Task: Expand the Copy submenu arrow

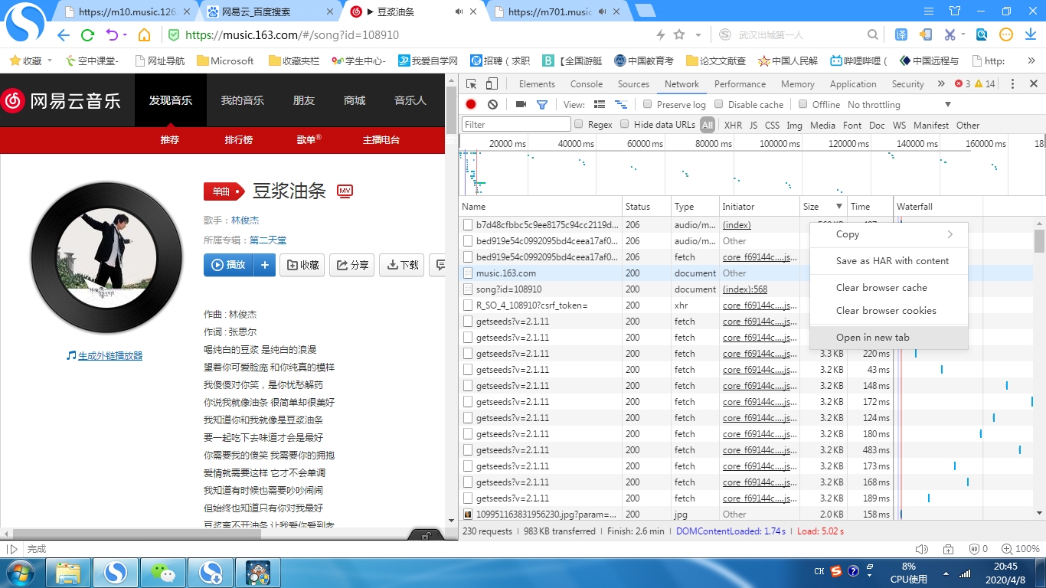Action: point(950,234)
